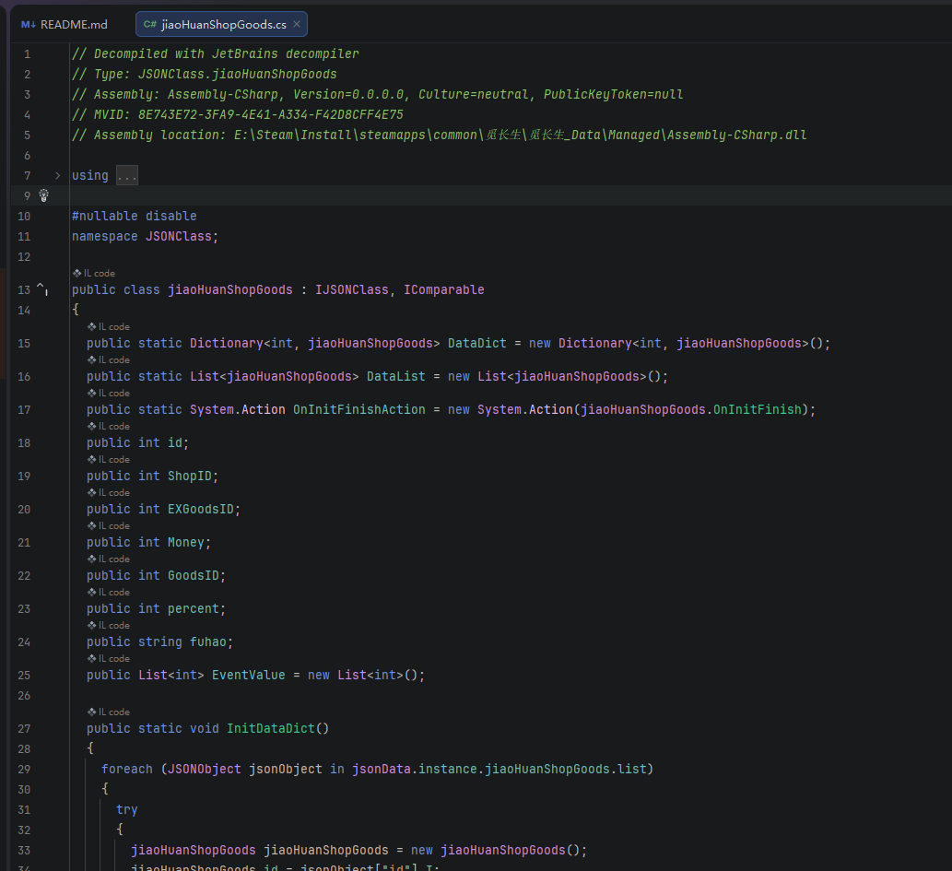This screenshot has height=871, width=952.
Task: Click the JSONClass namespace name on line 11
Action: (x=178, y=236)
